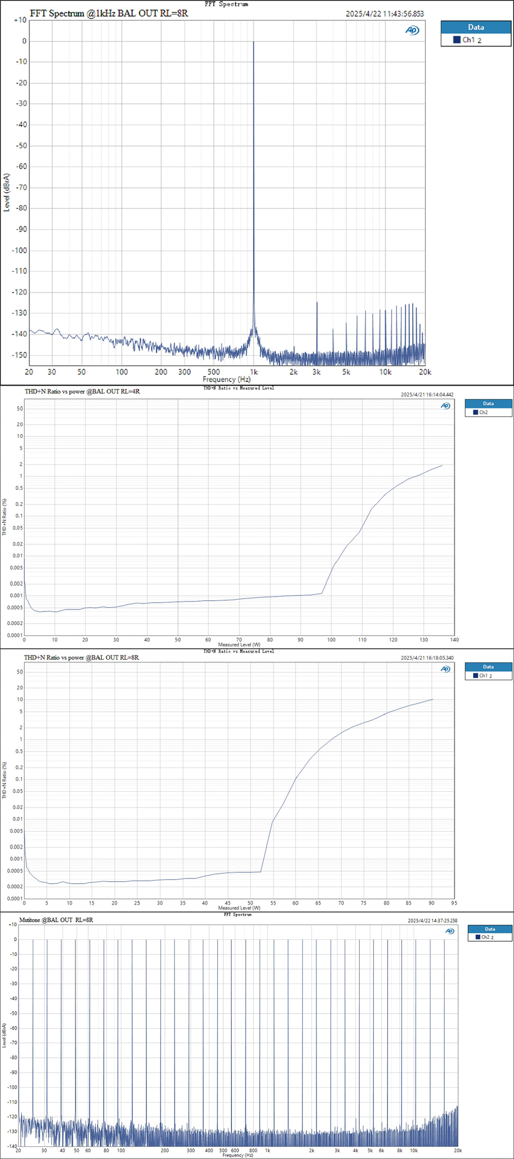The image size is (514, 1159).
Task: Select the 'Mutitone @BAL OUT RL=8R' title
Action: pyautogui.click(x=56, y=920)
